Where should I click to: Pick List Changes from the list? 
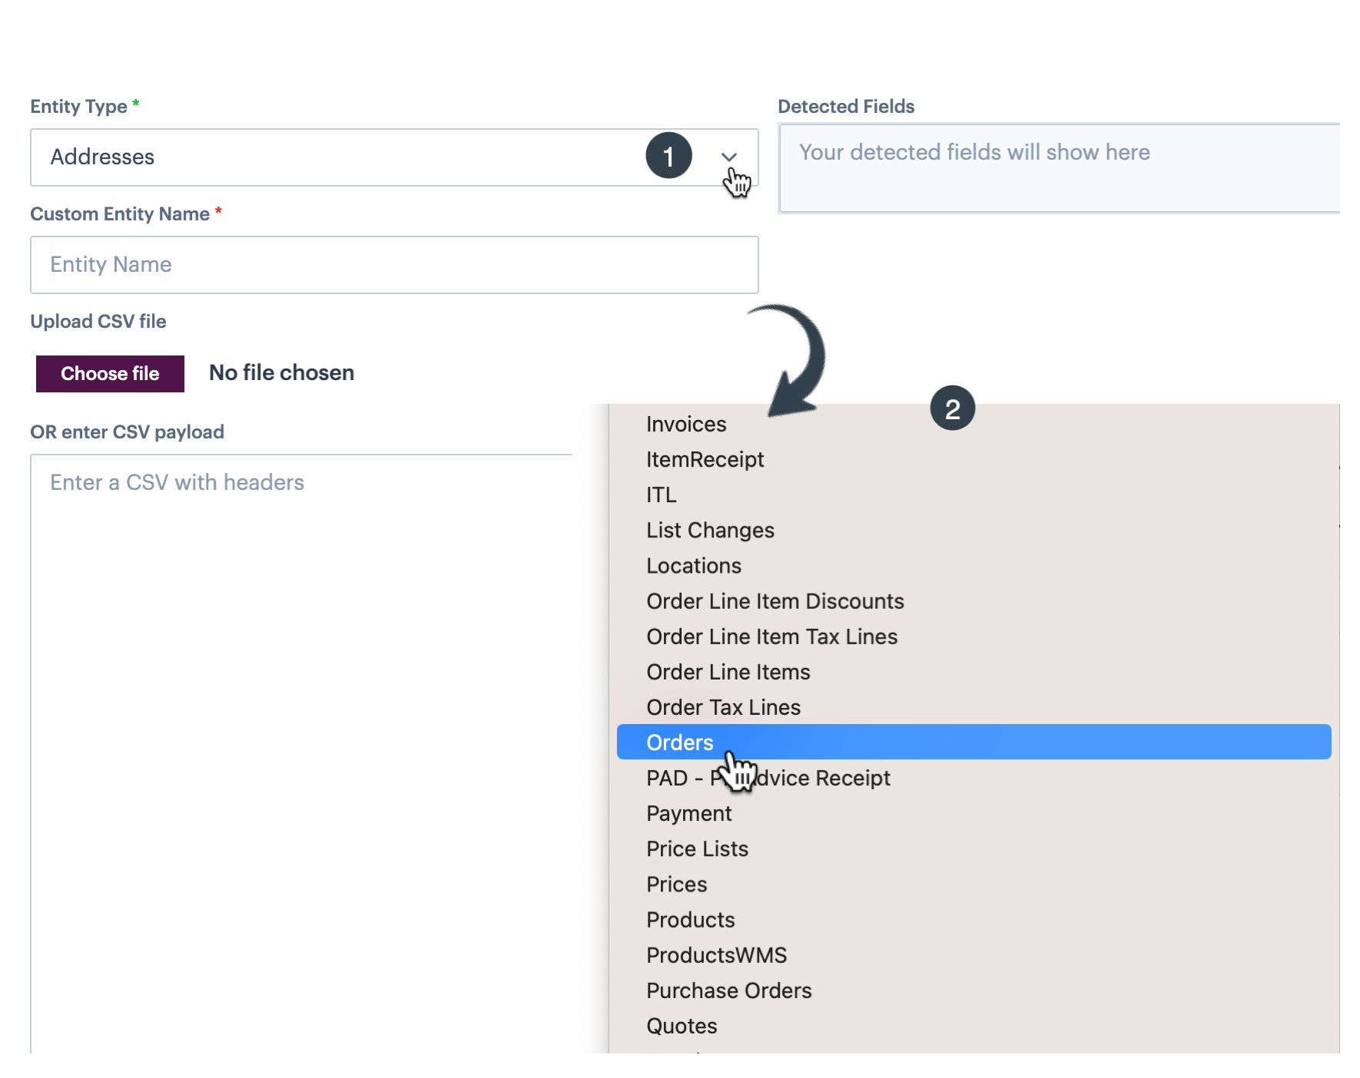[710, 530]
